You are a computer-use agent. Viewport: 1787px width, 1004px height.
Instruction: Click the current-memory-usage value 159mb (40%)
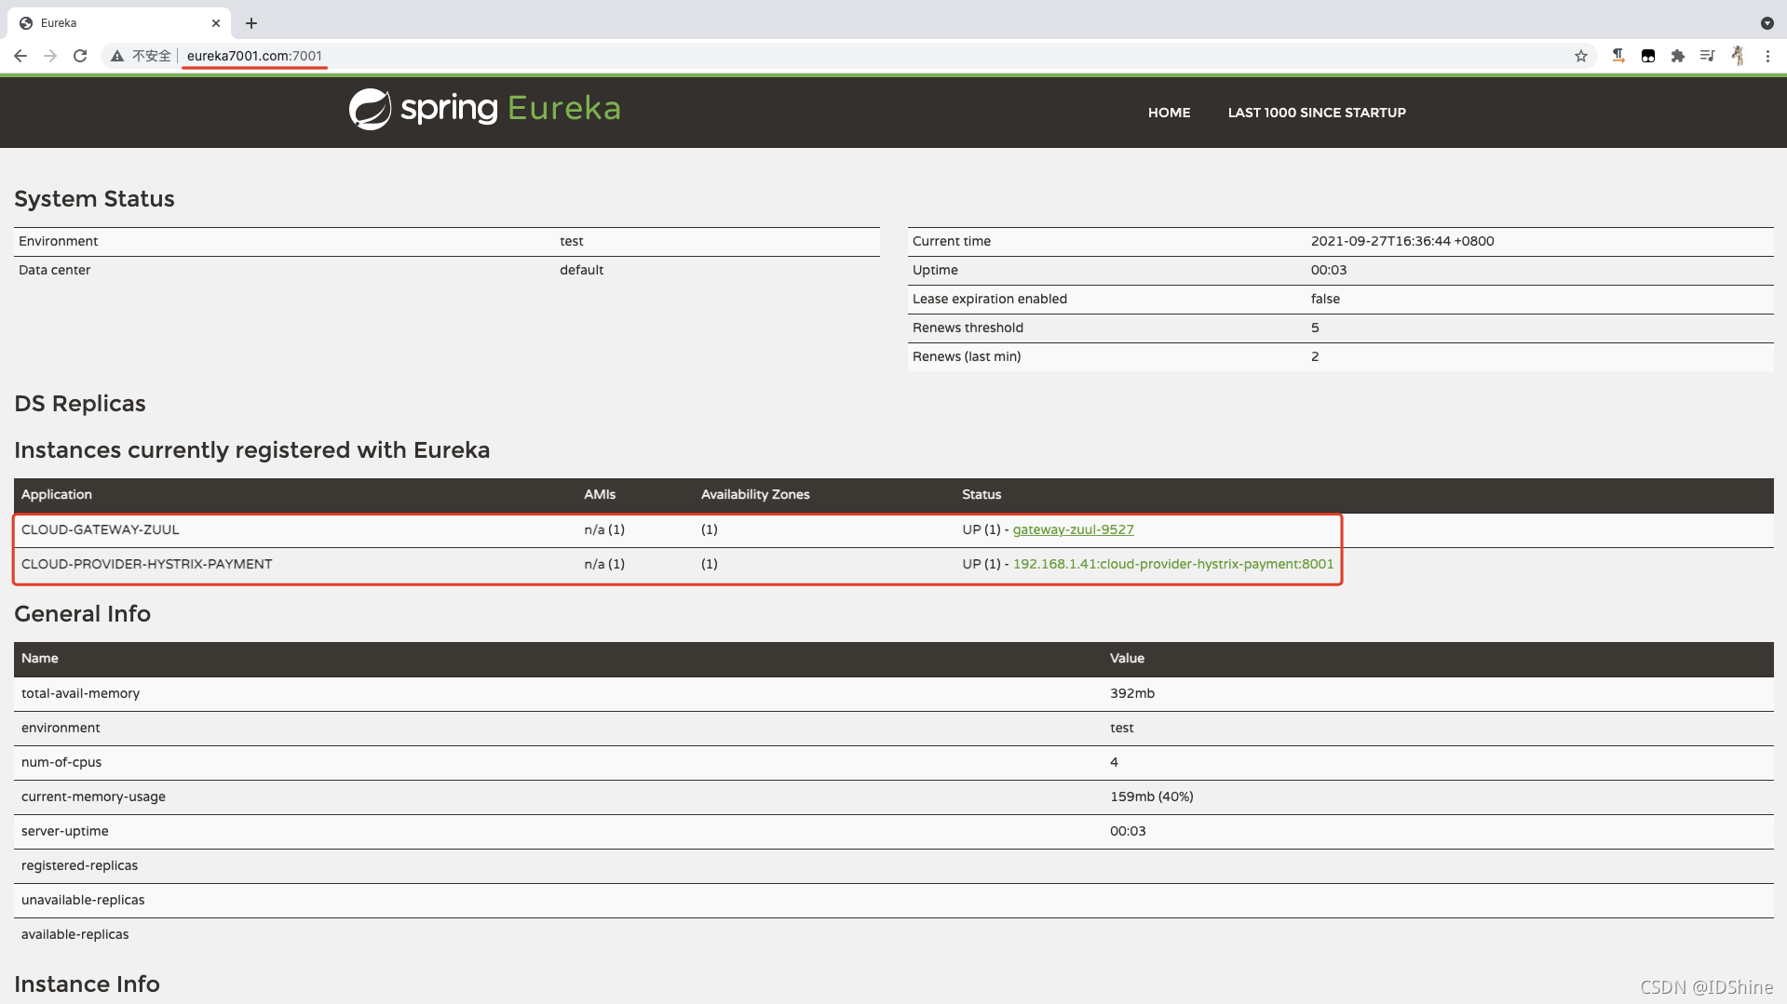pyautogui.click(x=1151, y=797)
